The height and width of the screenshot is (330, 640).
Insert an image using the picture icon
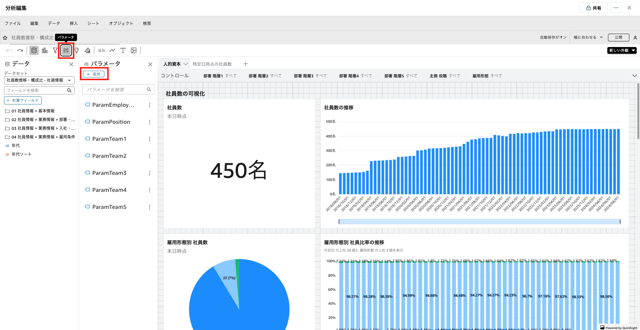pyautogui.click(x=134, y=50)
